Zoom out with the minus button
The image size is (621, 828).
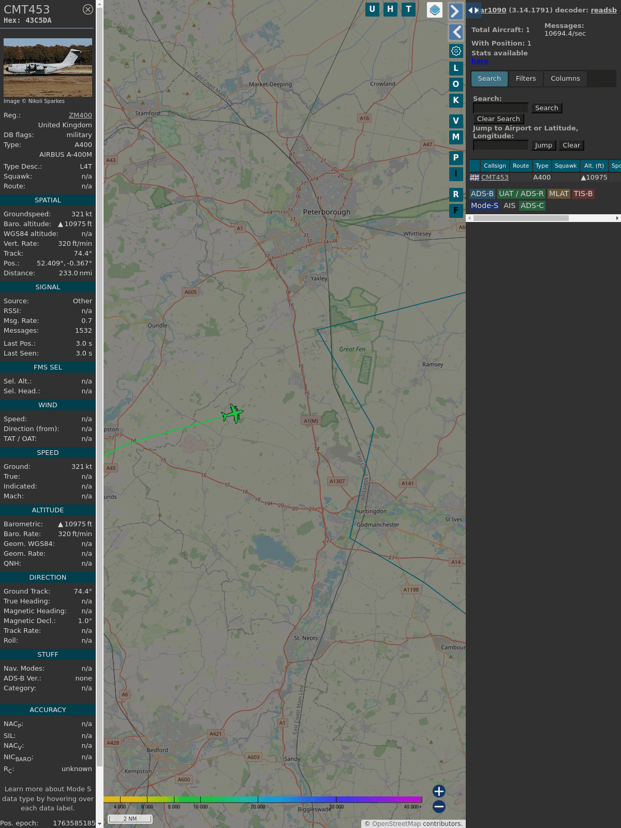[439, 806]
